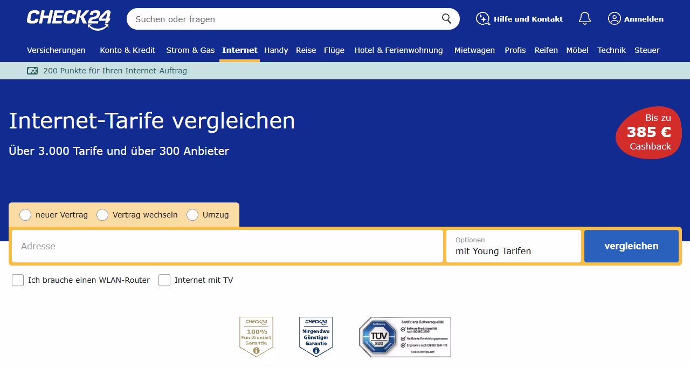Open the Reifen menu item
Screen dimensions: 690x367
coord(546,50)
